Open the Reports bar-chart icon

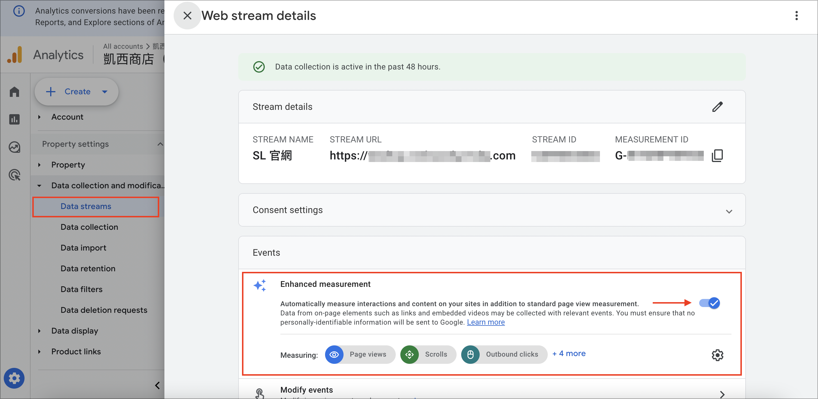(15, 119)
